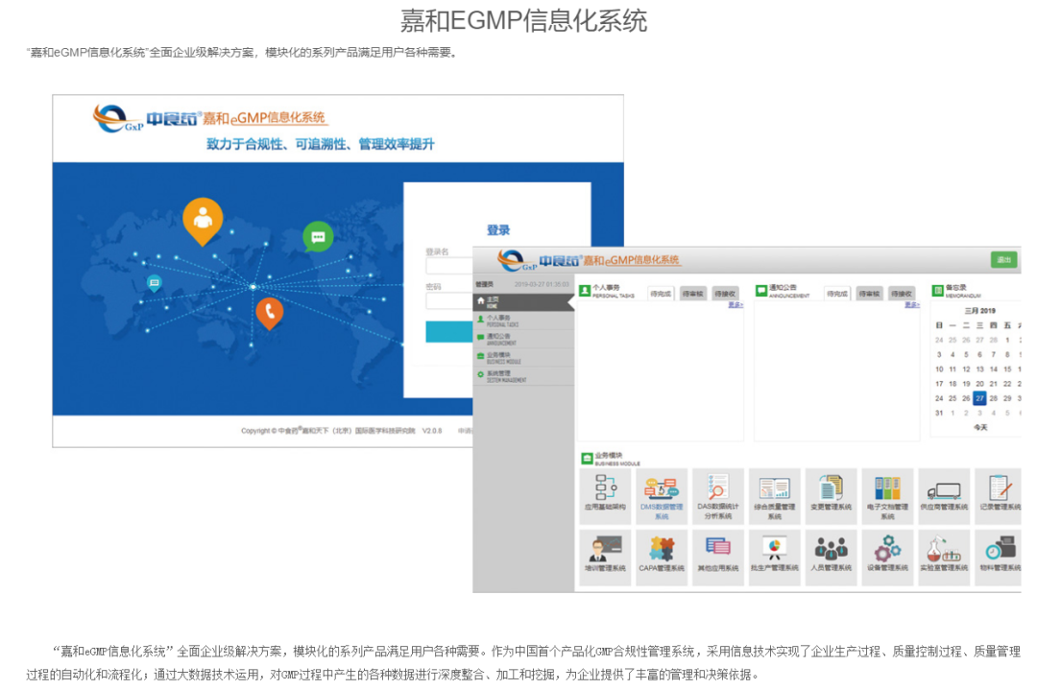This screenshot has height=690, width=1037.
Task: Open the 更多 link in 通知公告 panel
Action: pyautogui.click(x=912, y=304)
